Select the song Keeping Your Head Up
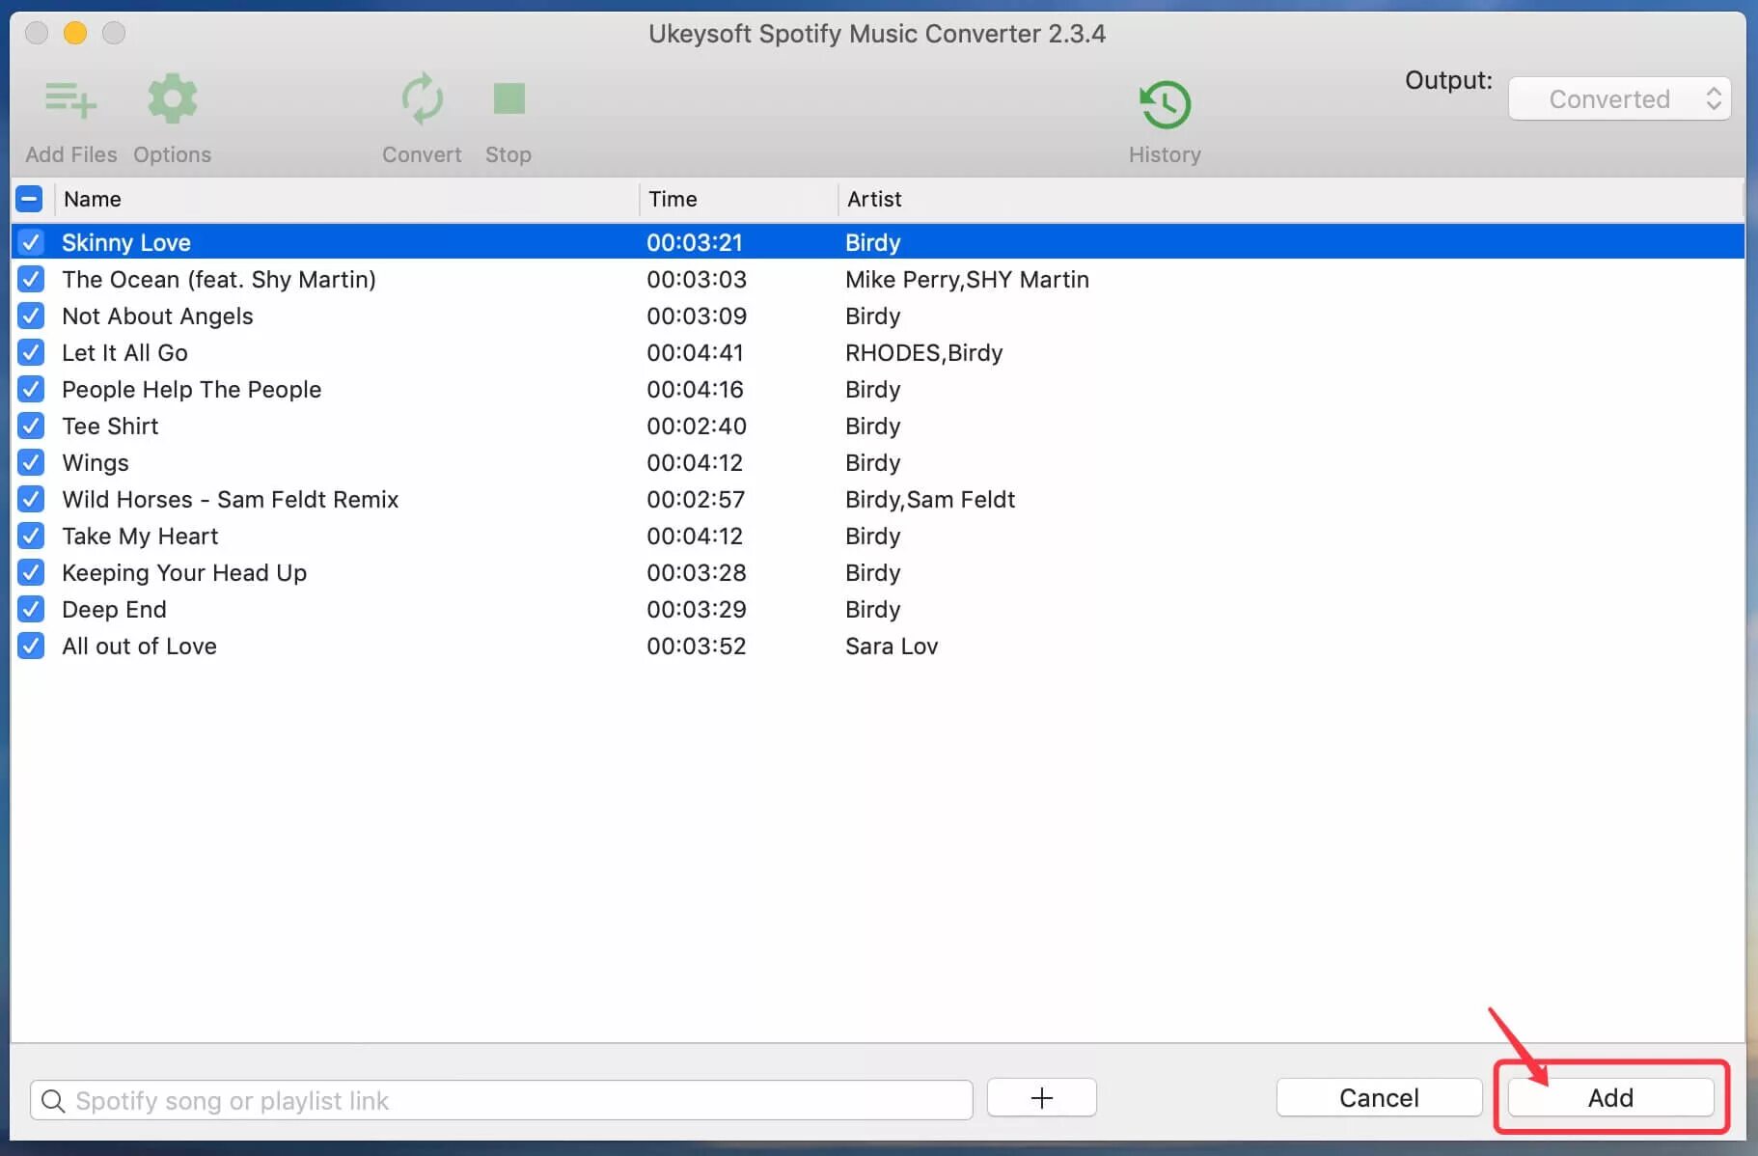 coord(184,572)
